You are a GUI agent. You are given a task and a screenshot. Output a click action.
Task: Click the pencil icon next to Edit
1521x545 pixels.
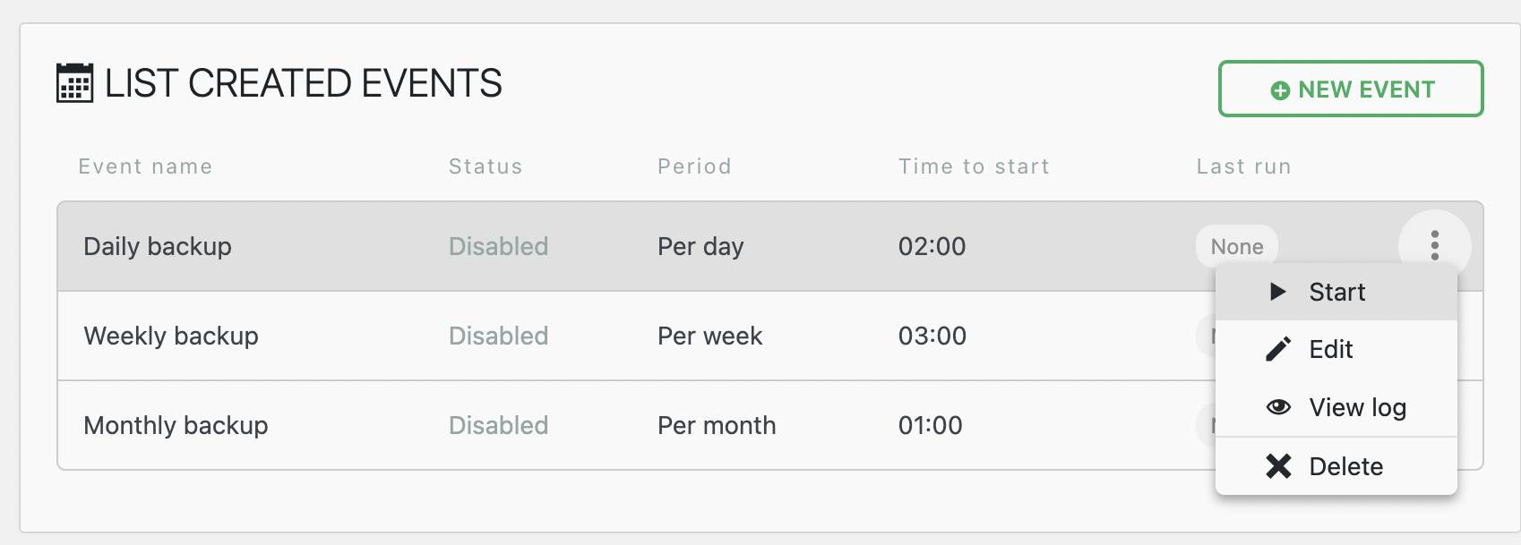[1278, 349]
